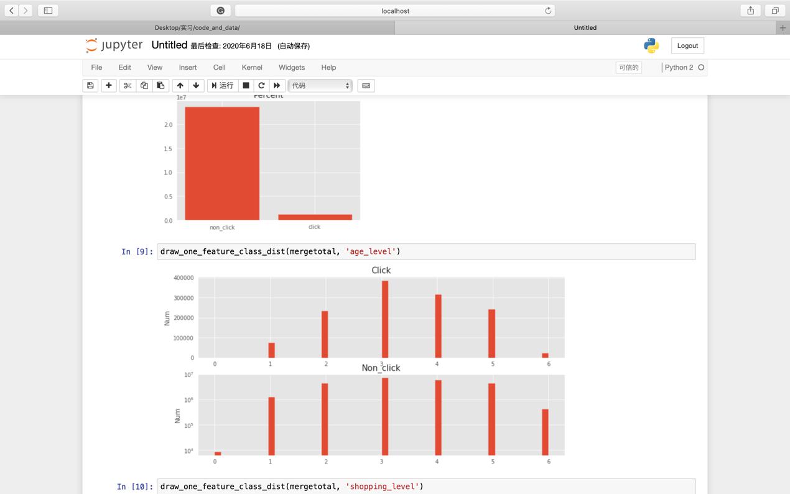
Task: Reload the page
Action: coord(548,11)
